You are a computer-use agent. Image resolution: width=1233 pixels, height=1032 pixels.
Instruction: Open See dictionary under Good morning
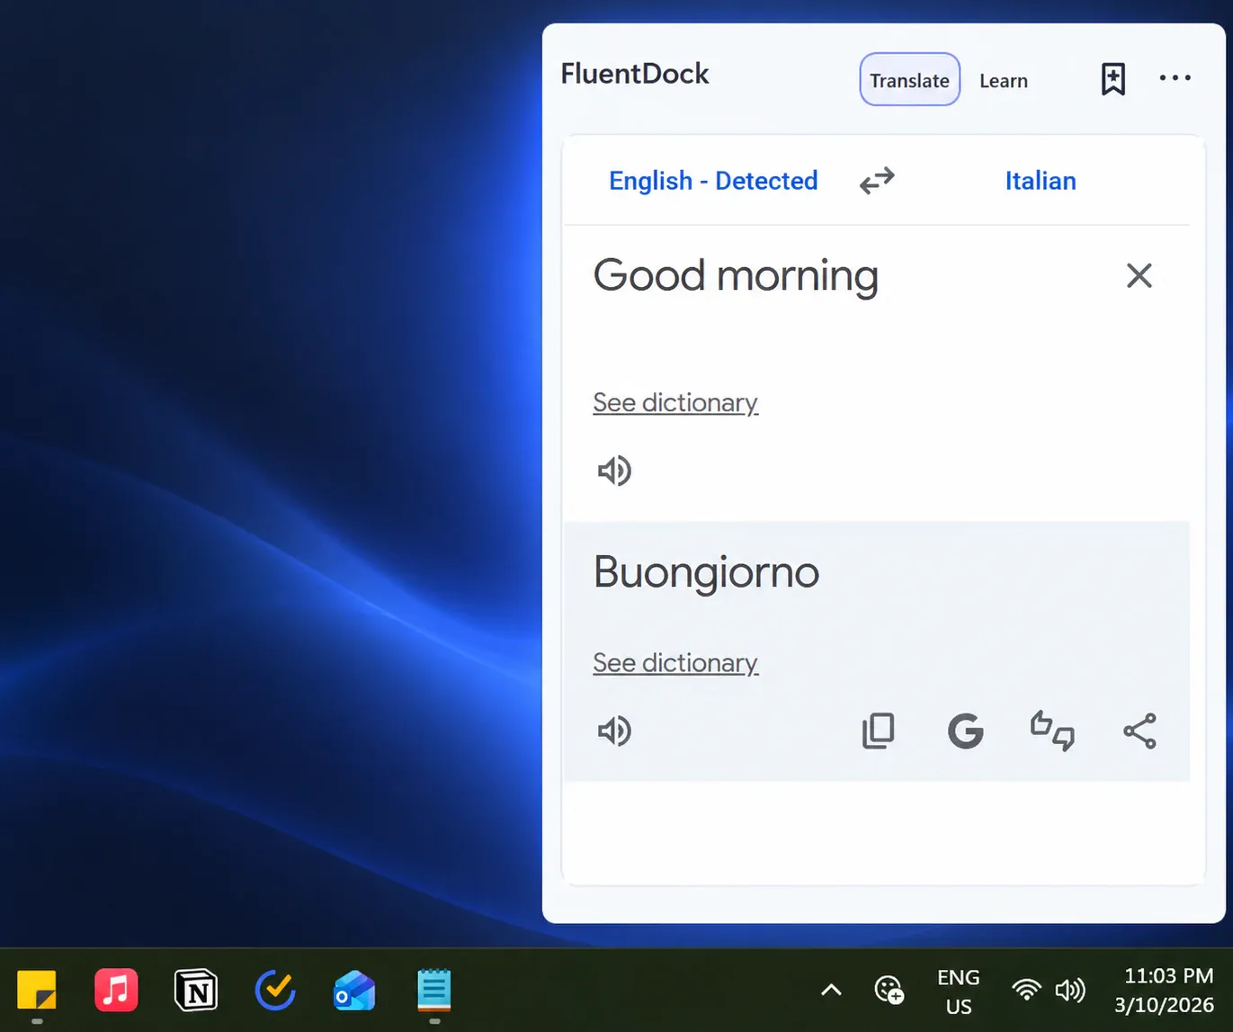coord(675,403)
